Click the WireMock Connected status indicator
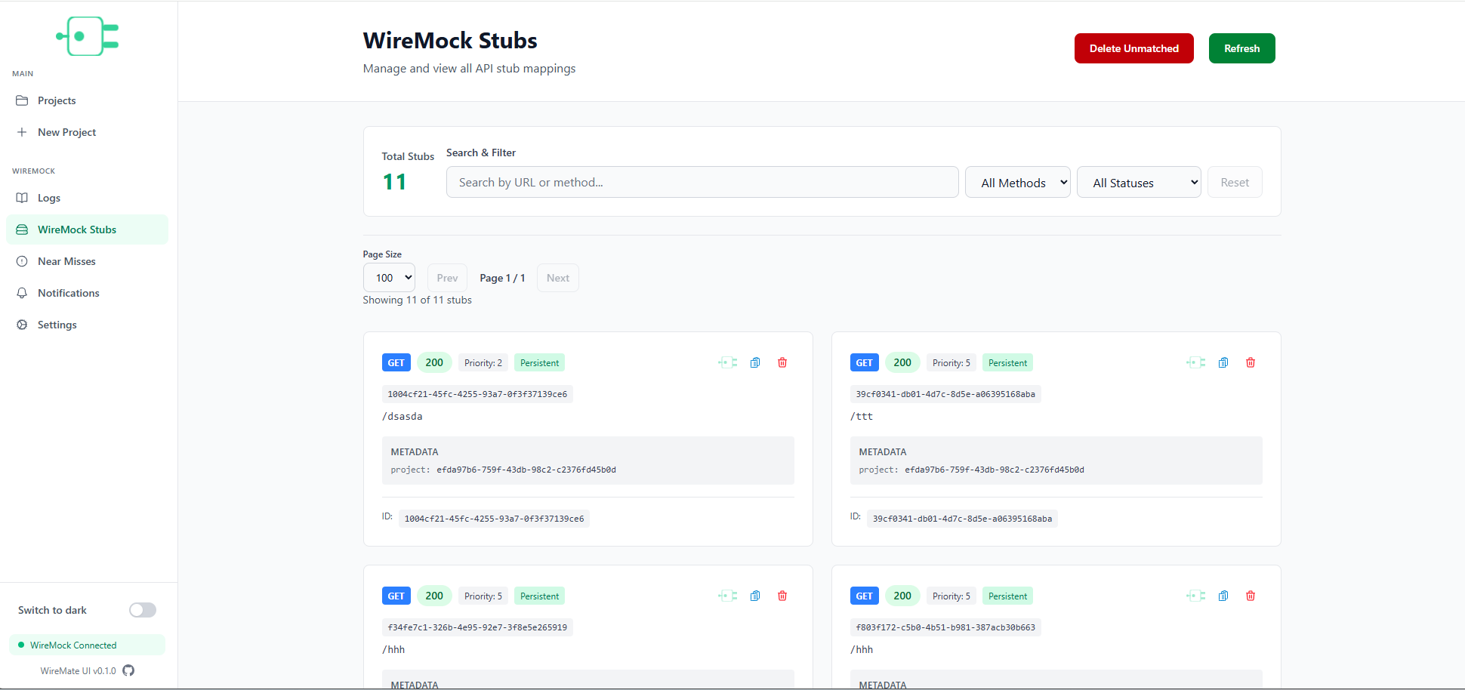The image size is (1465, 690). 88,645
